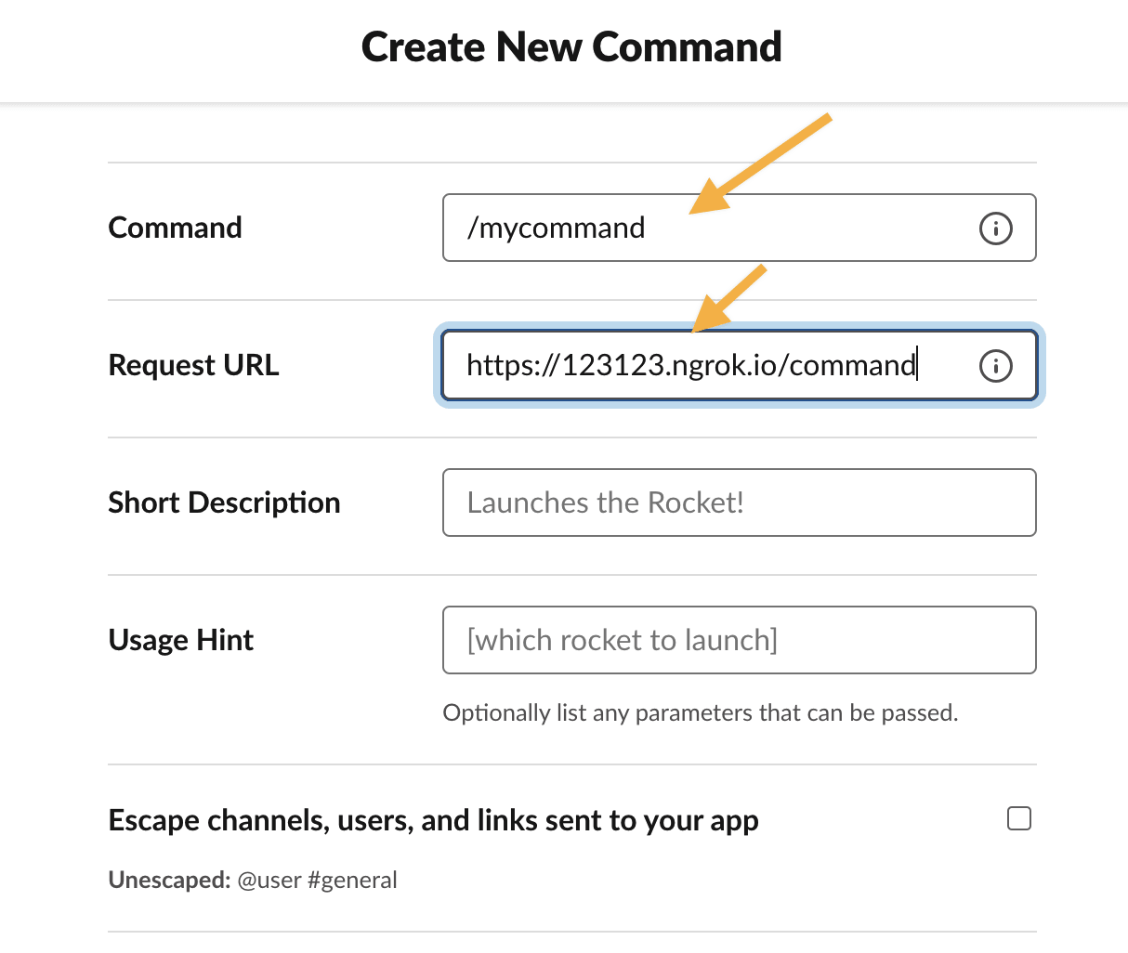Image resolution: width=1128 pixels, height=953 pixels.
Task: Click the Usage Hint label
Action: (x=181, y=640)
